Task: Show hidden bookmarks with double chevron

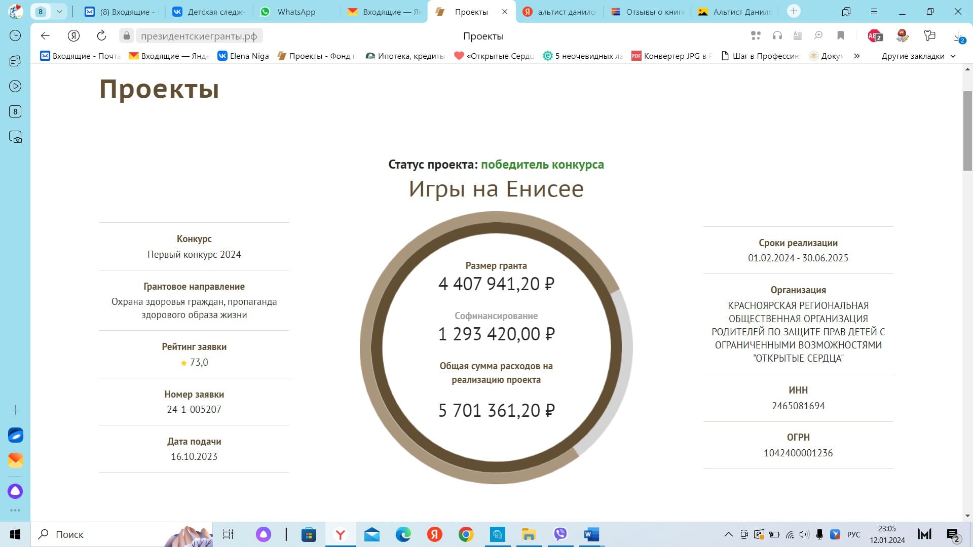Action: 856,56
